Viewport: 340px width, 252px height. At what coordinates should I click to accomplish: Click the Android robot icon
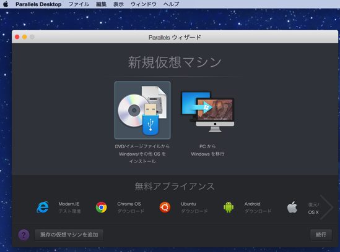[x=229, y=208]
